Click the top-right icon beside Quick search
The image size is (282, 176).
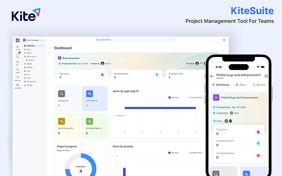224,40
